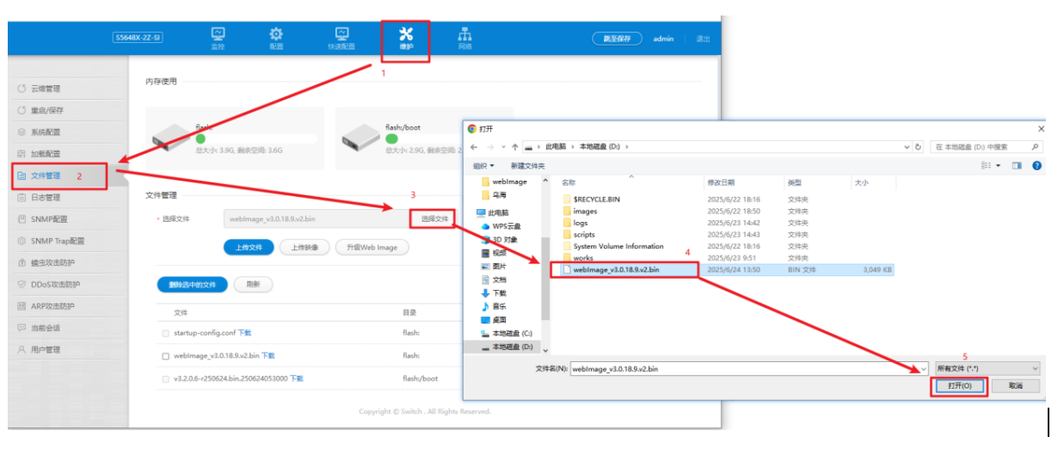Click the refresh icon beside address bar
1064x455 pixels.
pyautogui.click(x=919, y=147)
